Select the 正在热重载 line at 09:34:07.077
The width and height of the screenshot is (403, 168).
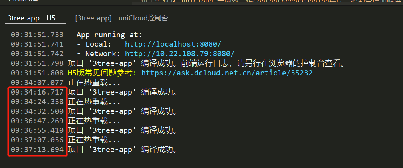tap(94, 83)
